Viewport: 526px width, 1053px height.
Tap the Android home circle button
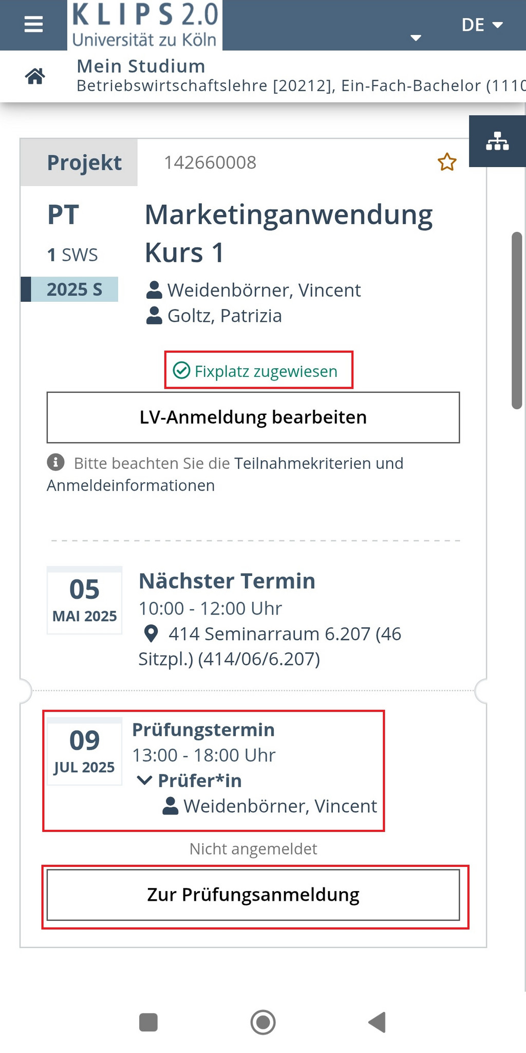pos(263,1022)
